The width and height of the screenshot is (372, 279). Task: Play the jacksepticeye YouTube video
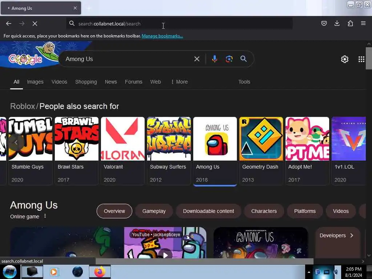coord(165,255)
